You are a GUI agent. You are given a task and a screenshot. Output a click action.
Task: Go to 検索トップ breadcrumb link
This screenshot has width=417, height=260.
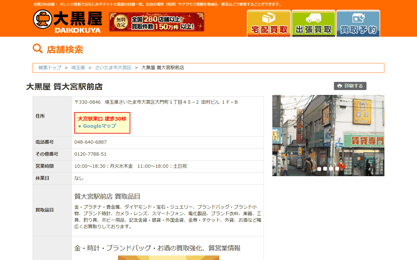pyautogui.click(x=50, y=68)
